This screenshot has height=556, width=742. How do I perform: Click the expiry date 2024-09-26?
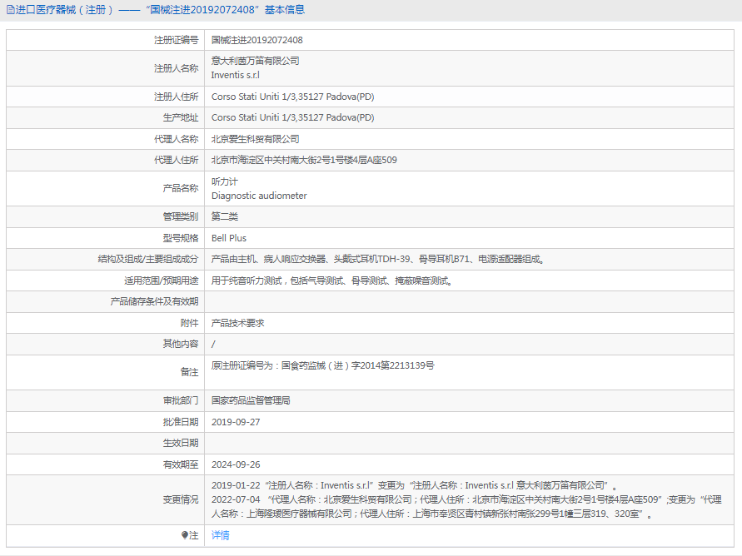[x=236, y=464]
